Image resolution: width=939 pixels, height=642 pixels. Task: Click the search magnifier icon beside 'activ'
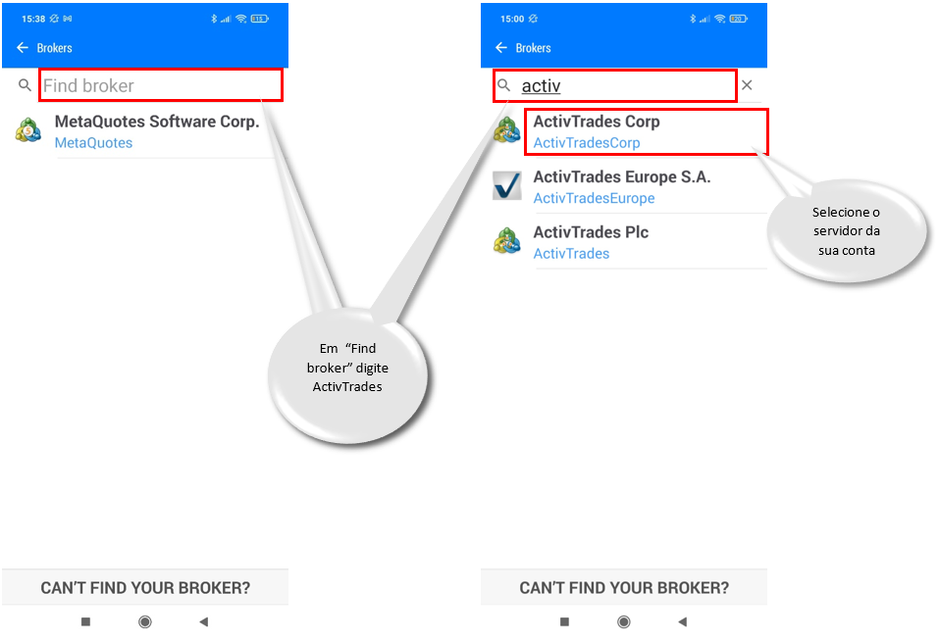tap(504, 85)
